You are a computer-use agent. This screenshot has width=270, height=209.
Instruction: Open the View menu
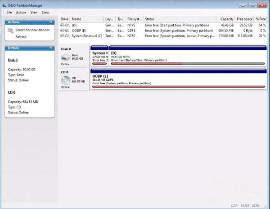[x=34, y=12]
